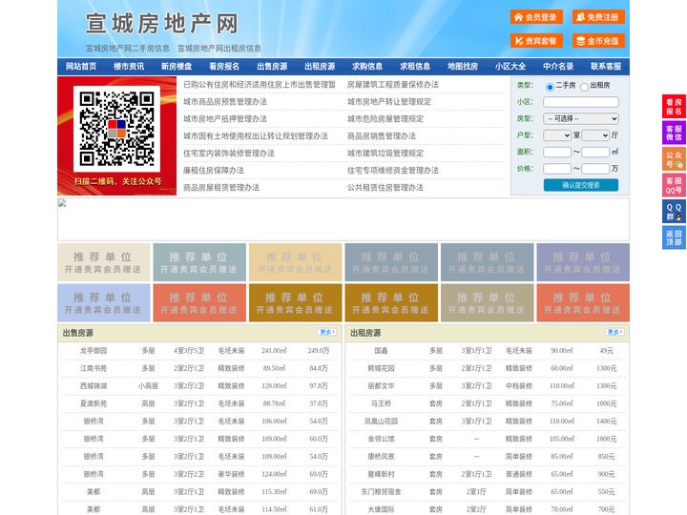Open 丽都文华 rental listing
The image size is (687, 515).
click(x=381, y=386)
